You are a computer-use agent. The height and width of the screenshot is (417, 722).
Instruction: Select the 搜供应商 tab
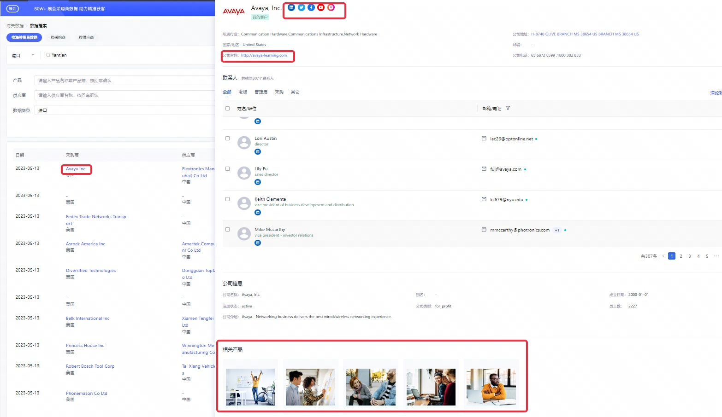(86, 37)
